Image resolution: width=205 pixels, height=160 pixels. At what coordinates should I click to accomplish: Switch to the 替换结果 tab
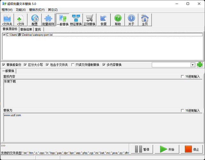point(26,29)
